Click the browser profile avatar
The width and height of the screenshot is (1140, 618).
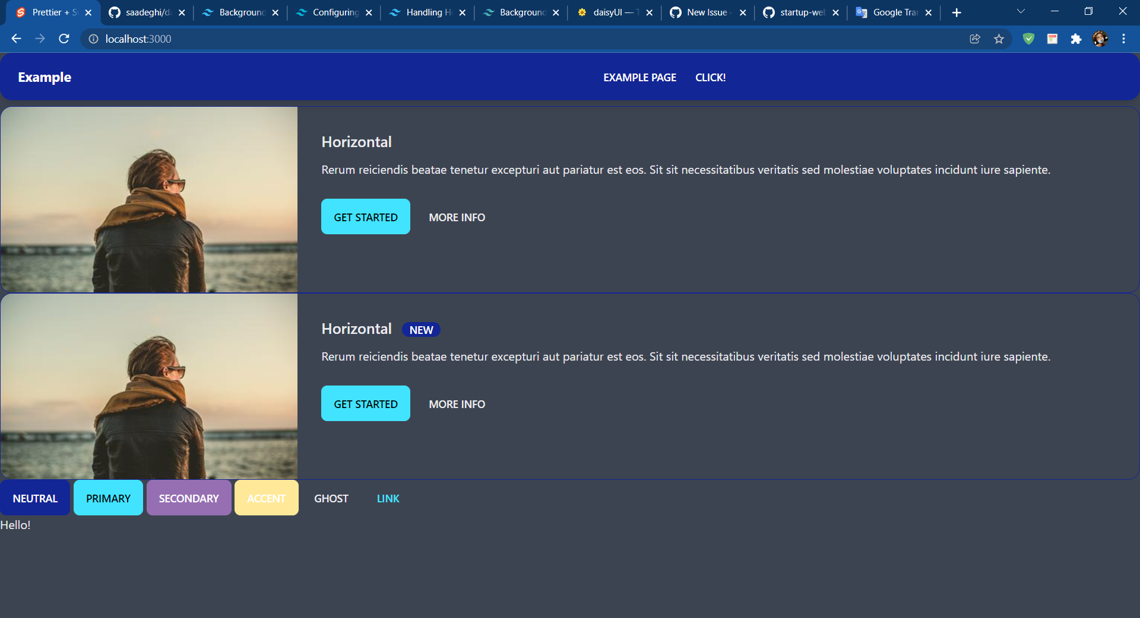click(1100, 39)
